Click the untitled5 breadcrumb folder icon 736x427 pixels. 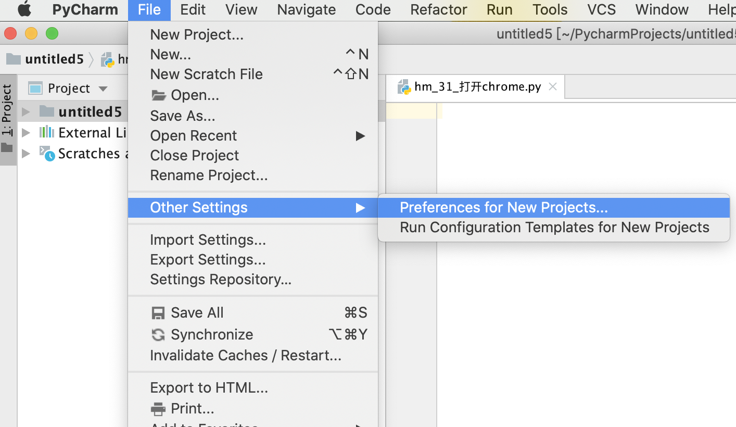tap(14, 59)
